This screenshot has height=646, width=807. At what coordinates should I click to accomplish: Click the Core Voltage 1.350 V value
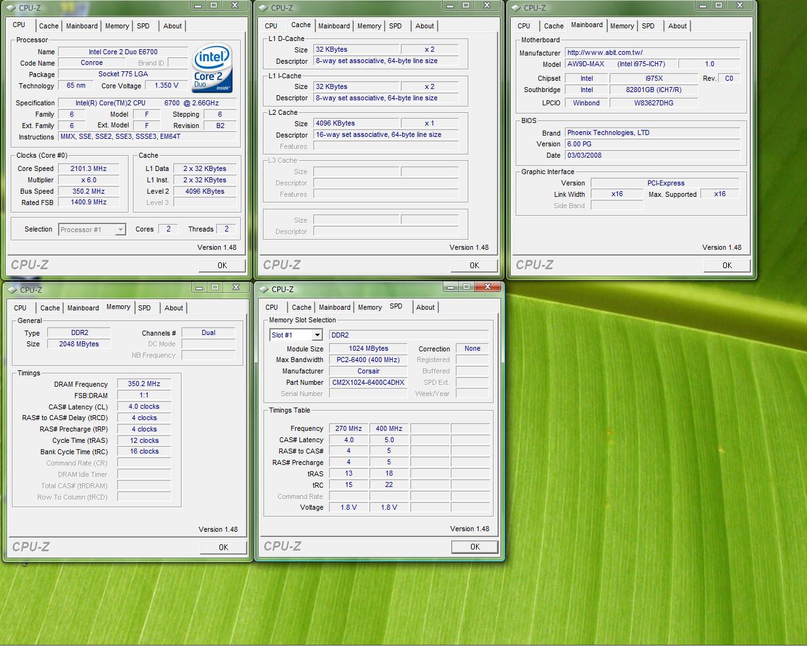(166, 85)
